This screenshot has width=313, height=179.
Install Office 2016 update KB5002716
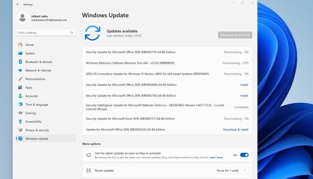[x=244, y=96]
